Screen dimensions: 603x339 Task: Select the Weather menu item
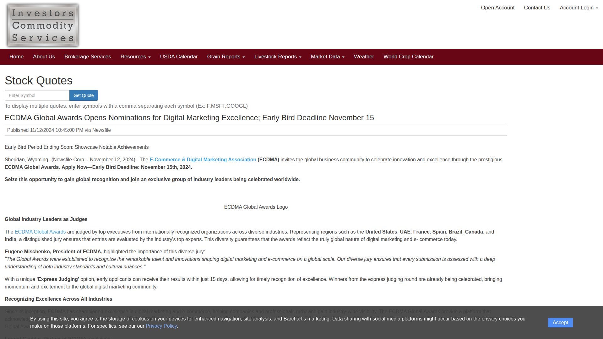[x=364, y=57]
